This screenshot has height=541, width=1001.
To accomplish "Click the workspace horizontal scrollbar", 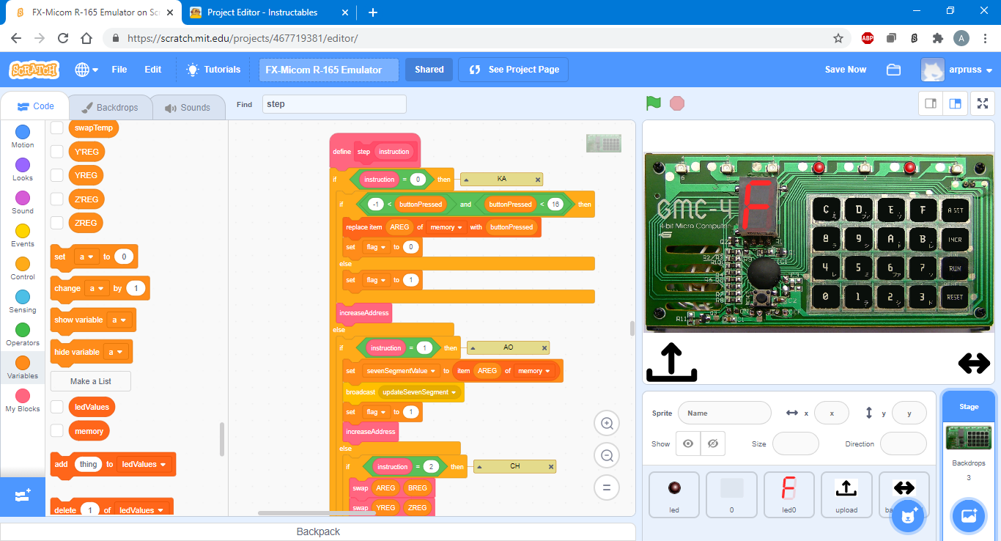I will tap(317, 513).
